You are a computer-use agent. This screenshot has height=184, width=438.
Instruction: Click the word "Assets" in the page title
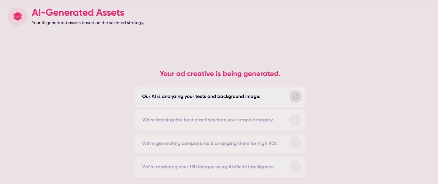[110, 13]
